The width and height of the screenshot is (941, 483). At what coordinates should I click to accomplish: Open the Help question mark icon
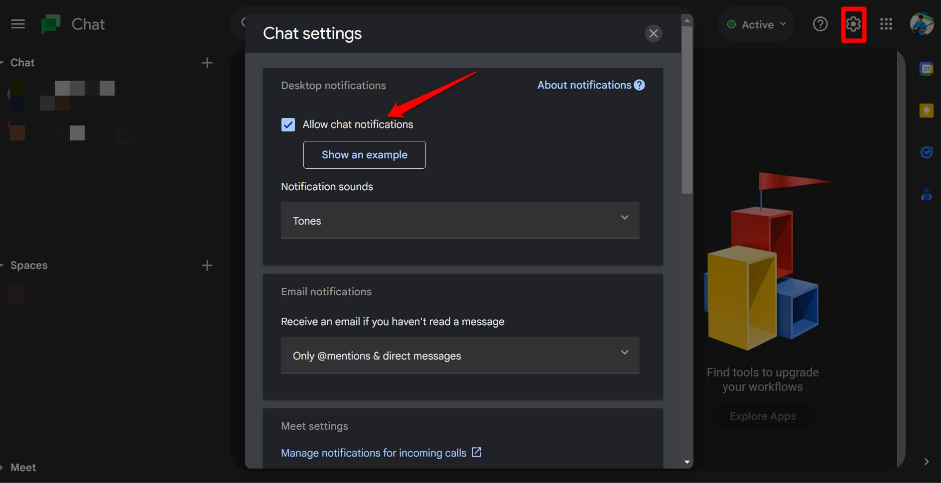(820, 24)
